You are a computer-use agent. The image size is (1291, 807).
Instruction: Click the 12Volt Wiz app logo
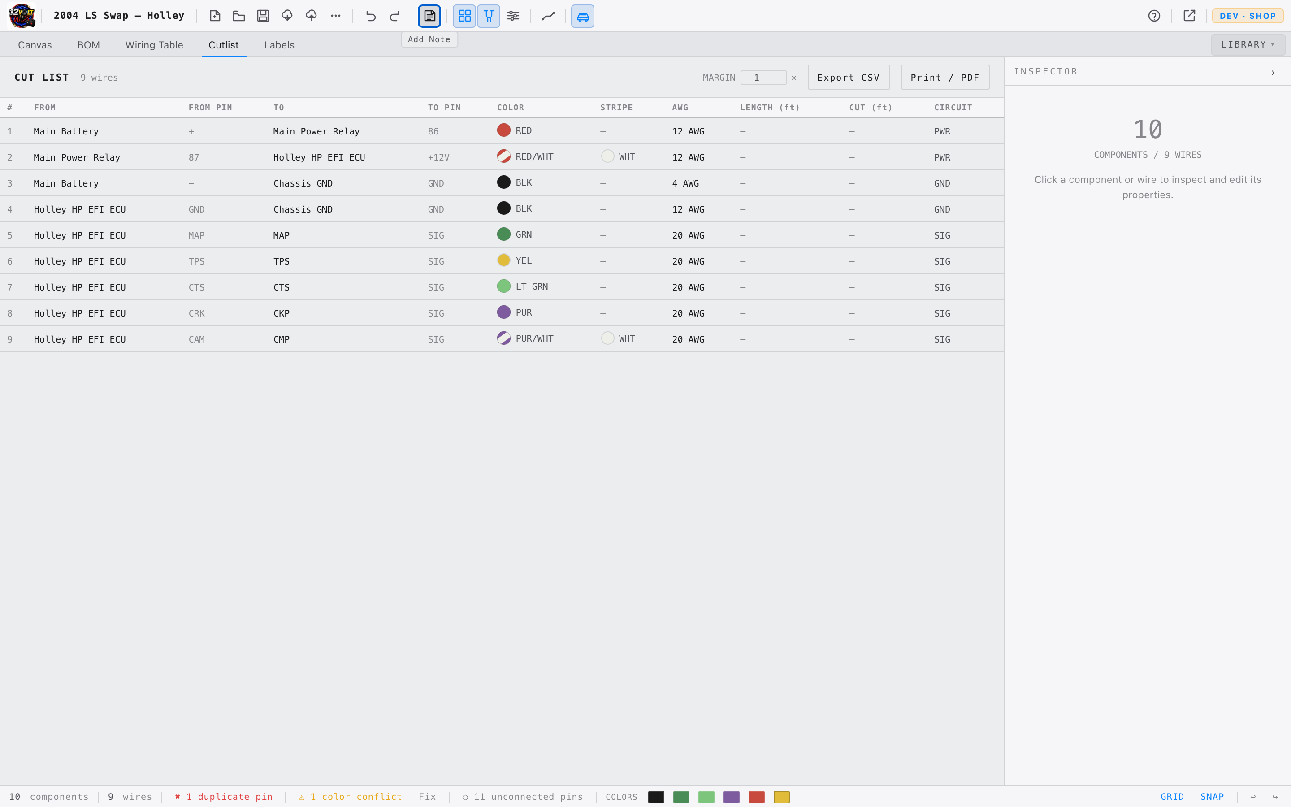(x=22, y=16)
